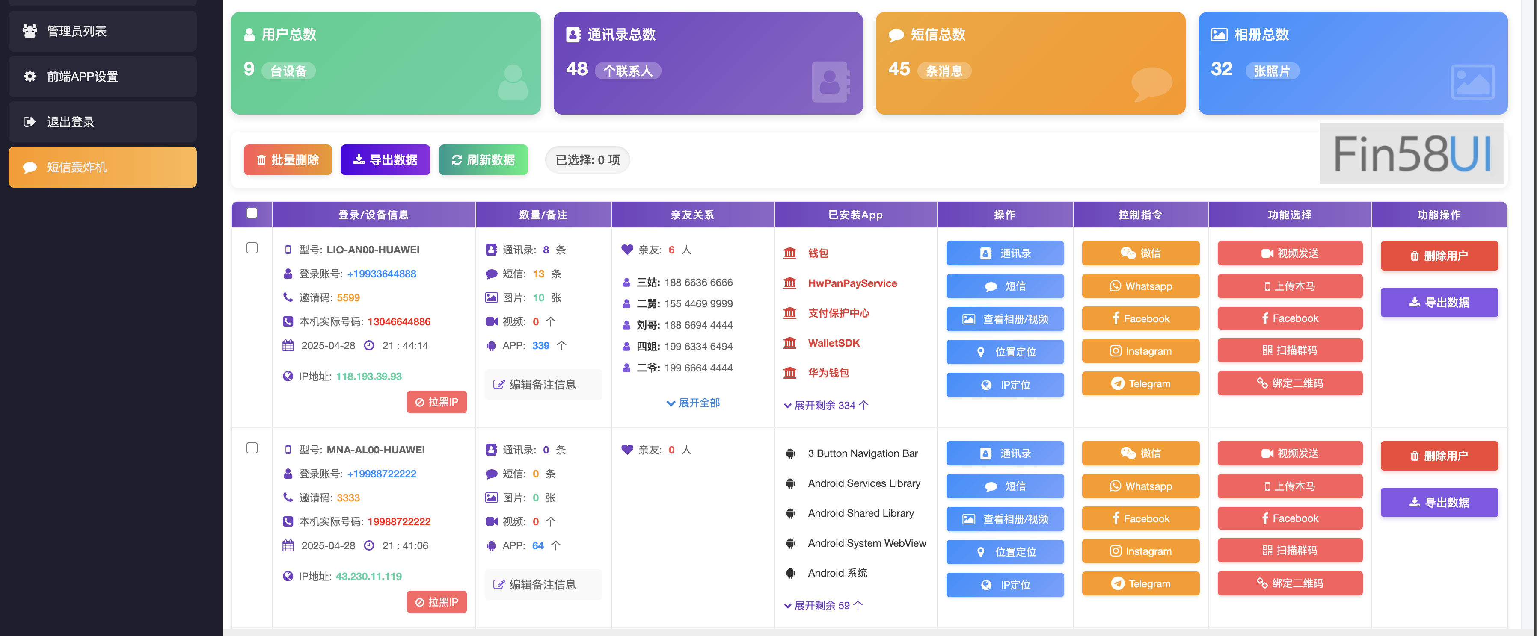Start 位置定位 for the first device
This screenshot has width=1537, height=636.
click(x=1005, y=352)
